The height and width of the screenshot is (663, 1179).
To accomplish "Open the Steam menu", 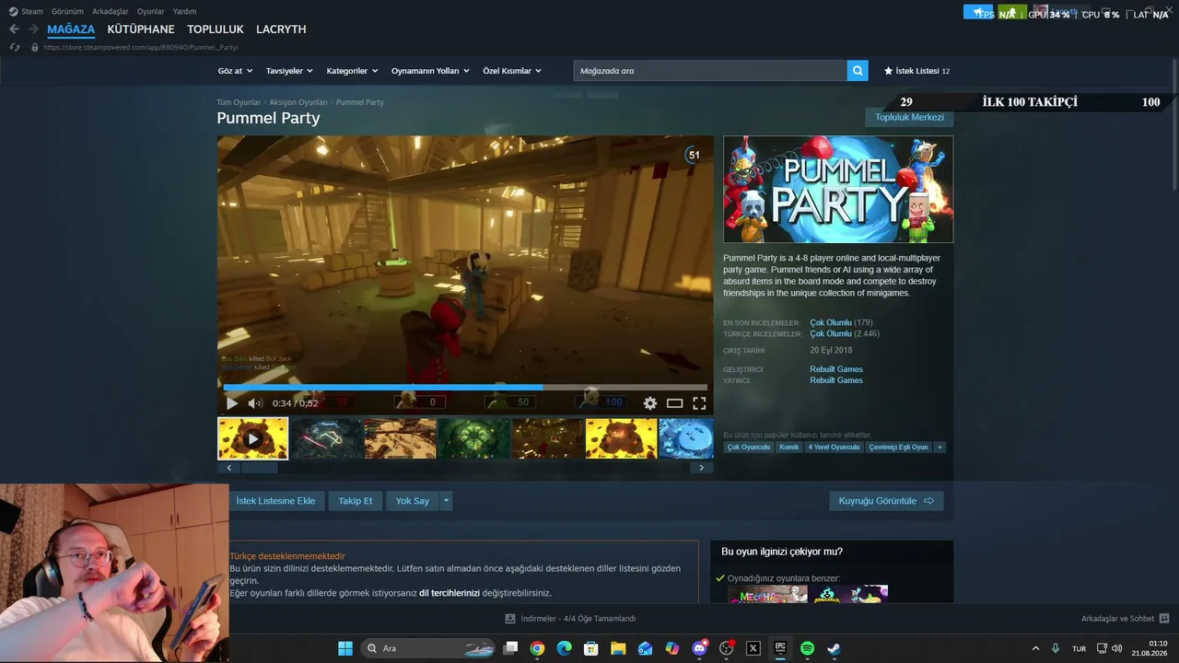I will (x=26, y=11).
